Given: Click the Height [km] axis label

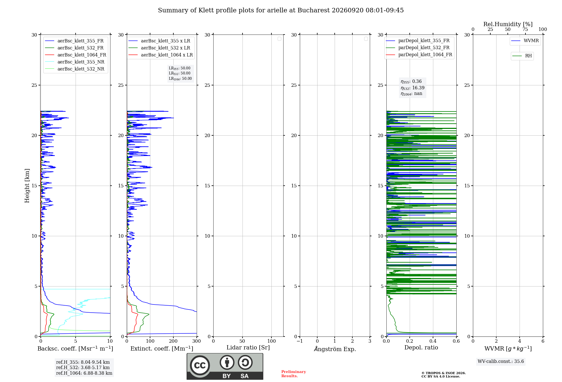Looking at the screenshot, I should tap(27, 186).
